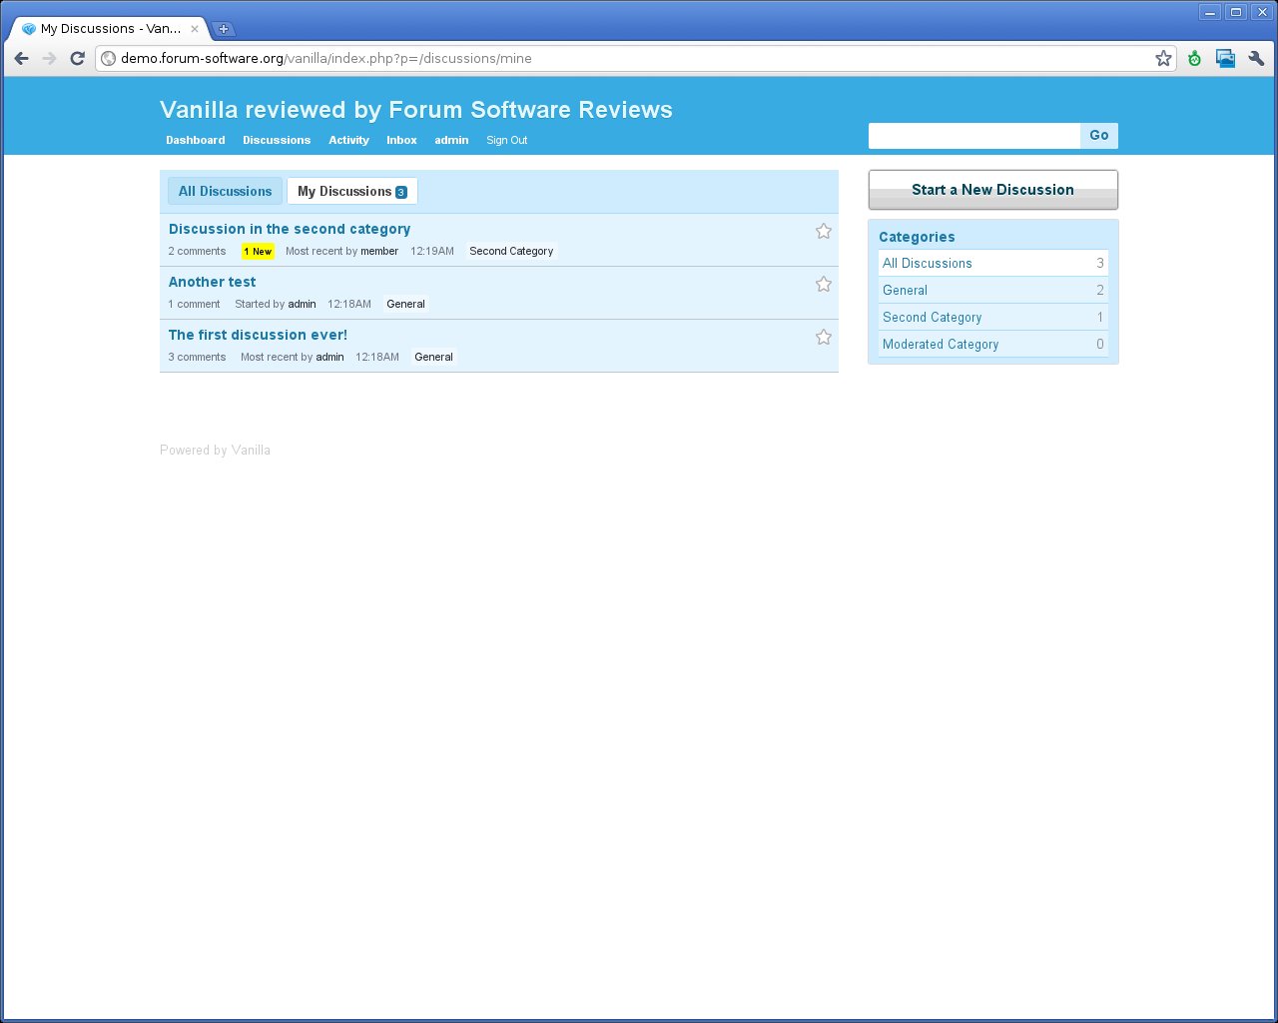Bookmark the 'Another test' discussion star
Screen dimensions: 1278x1023
coord(824,284)
